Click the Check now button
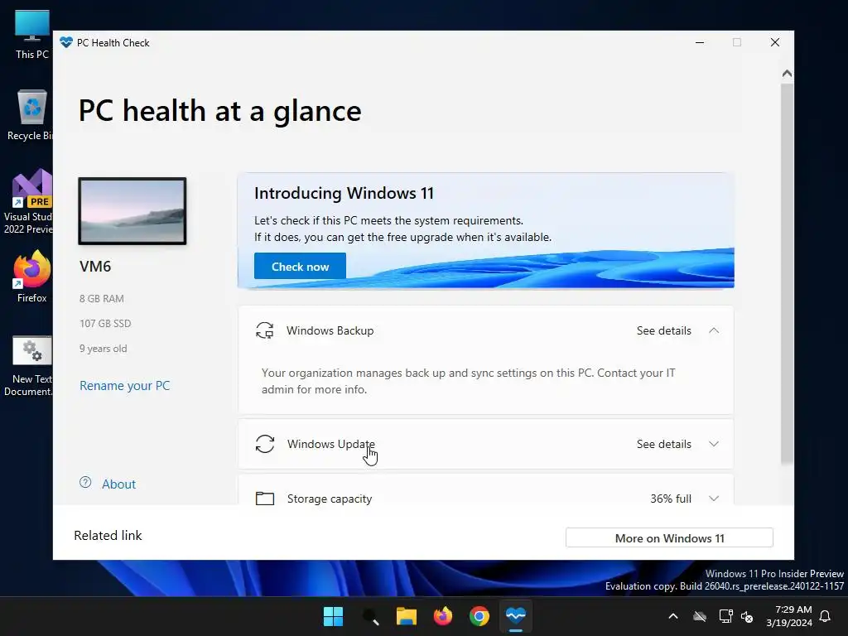Image resolution: width=848 pixels, height=636 pixels. coord(300,266)
